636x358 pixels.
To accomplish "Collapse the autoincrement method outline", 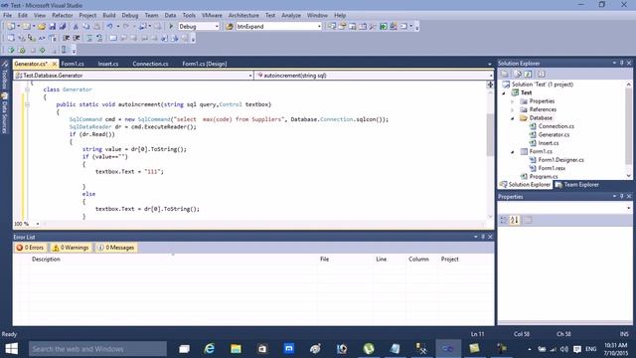I will [27, 104].
